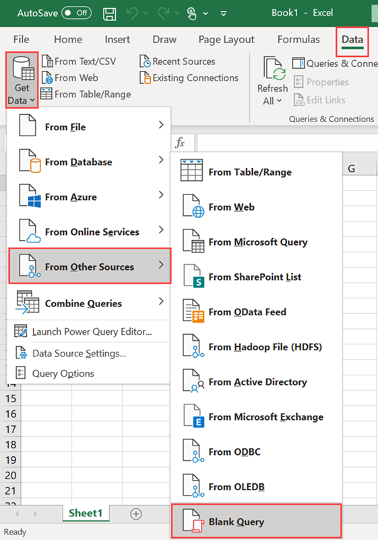Select From OData Feed menu item
This screenshot has width=378, height=540.
(256, 312)
